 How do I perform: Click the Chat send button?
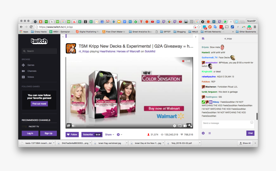[250, 133]
